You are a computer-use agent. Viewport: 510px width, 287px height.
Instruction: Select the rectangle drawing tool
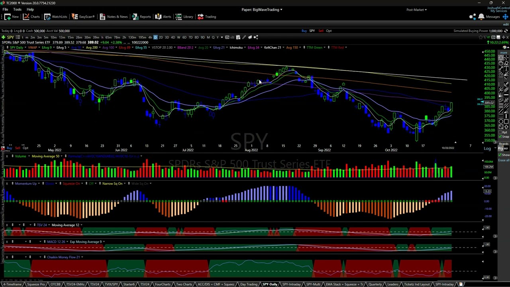506,122
